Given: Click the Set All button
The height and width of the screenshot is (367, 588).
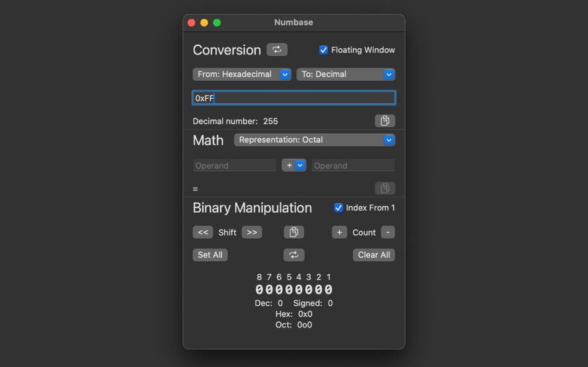Looking at the screenshot, I should point(210,255).
